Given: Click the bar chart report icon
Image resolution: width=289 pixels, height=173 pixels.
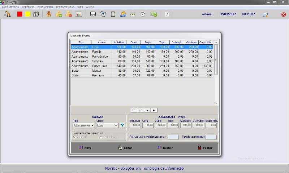Looking at the screenshot, I should pos(79,14).
